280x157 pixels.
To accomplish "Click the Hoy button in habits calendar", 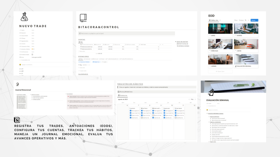I will pos(192,99).
